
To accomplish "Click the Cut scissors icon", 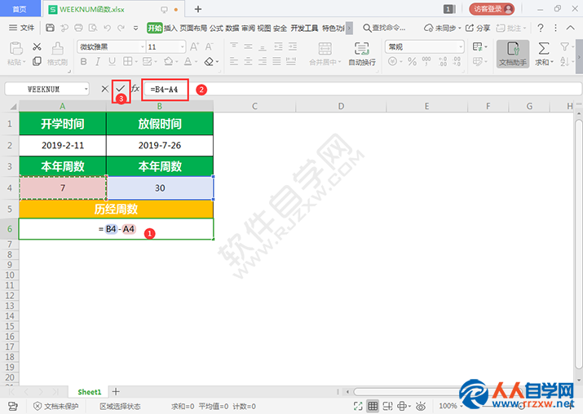I will coord(37,46).
